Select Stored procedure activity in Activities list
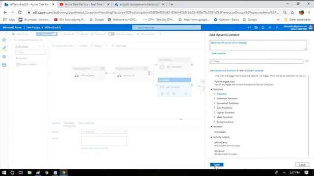This screenshot has height=176, width=314. pyautogui.click(x=26, y=65)
